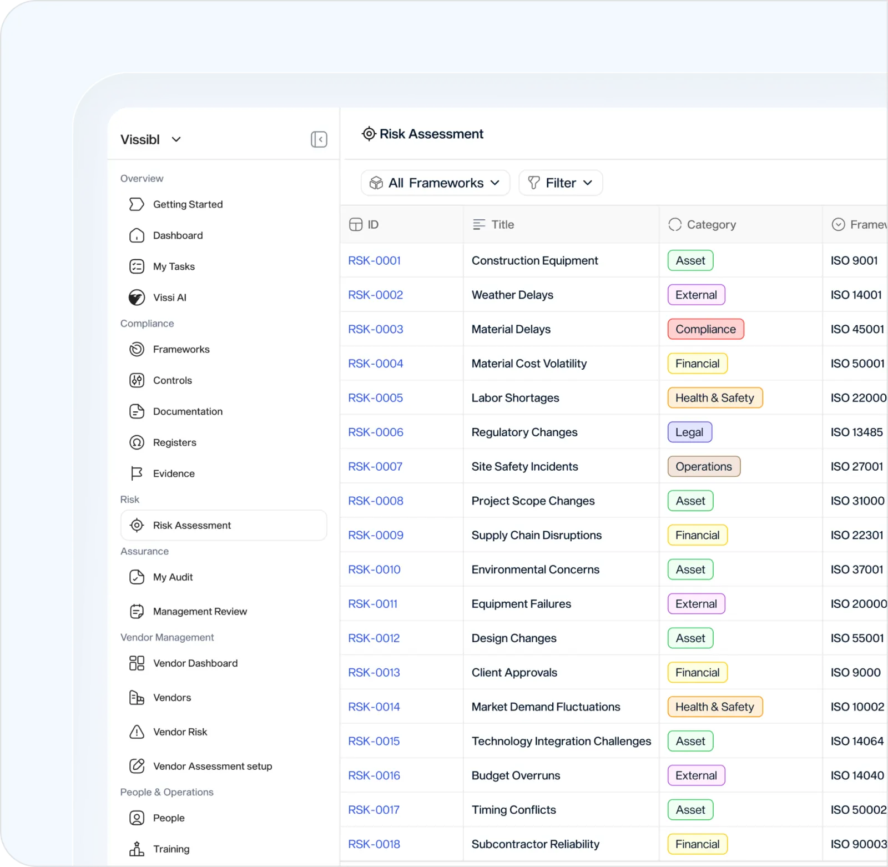Click the Category column circle icon

click(x=675, y=224)
